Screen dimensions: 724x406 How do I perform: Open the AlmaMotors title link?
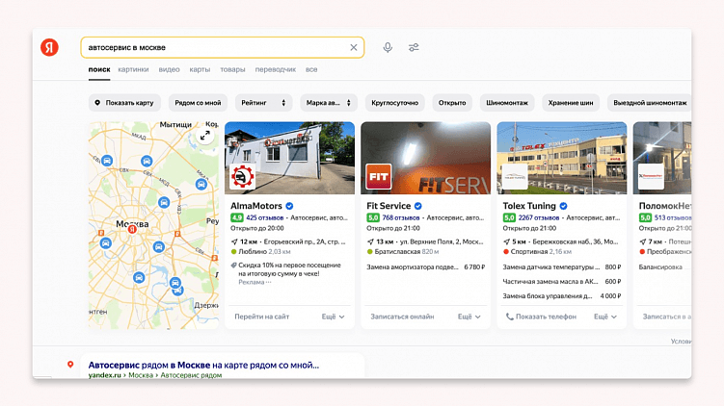256,206
